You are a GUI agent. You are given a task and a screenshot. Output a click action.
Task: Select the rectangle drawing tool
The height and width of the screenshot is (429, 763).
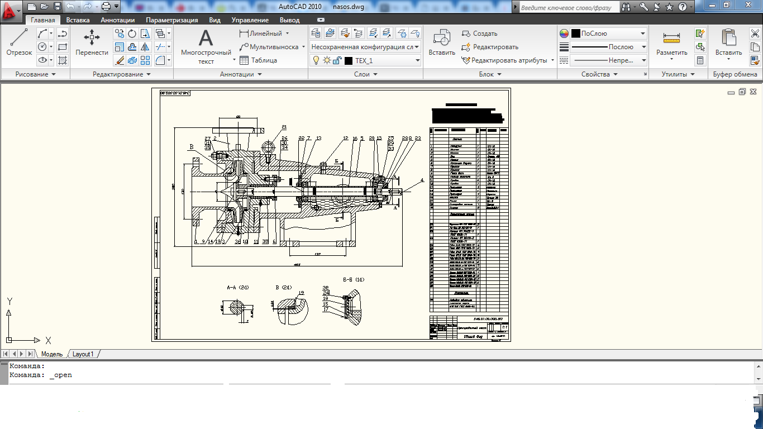(x=63, y=46)
